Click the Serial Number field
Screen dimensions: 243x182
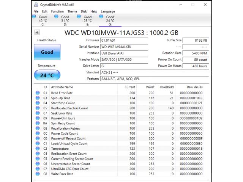(x=124, y=47)
